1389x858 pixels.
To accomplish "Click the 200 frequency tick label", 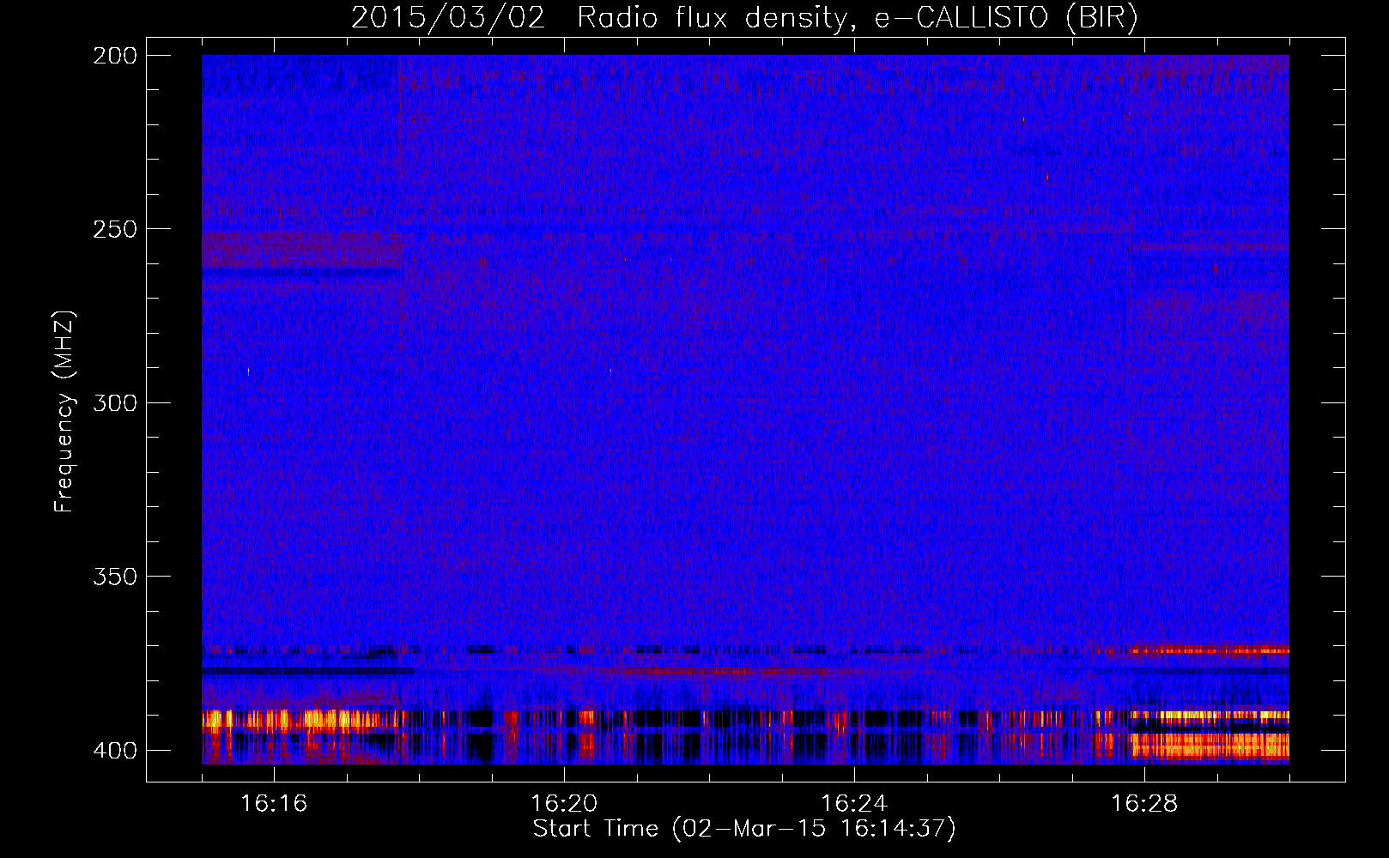I will click(x=115, y=56).
